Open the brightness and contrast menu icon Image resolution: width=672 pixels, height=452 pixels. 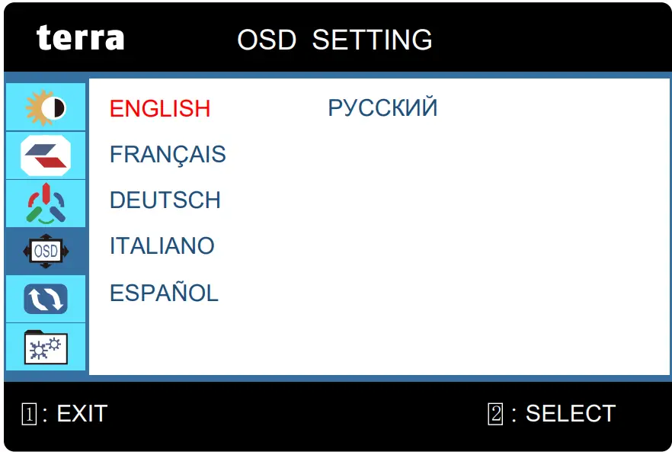(46, 108)
